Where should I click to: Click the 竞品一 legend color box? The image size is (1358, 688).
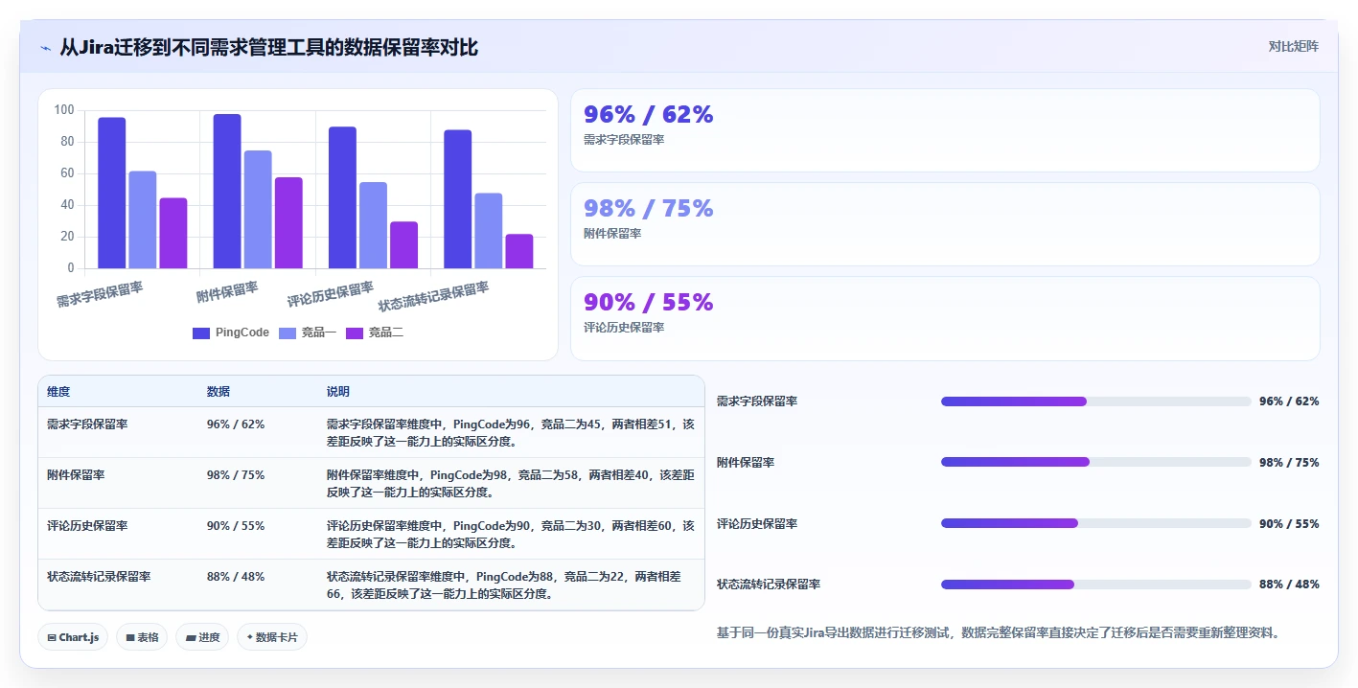[x=288, y=333]
